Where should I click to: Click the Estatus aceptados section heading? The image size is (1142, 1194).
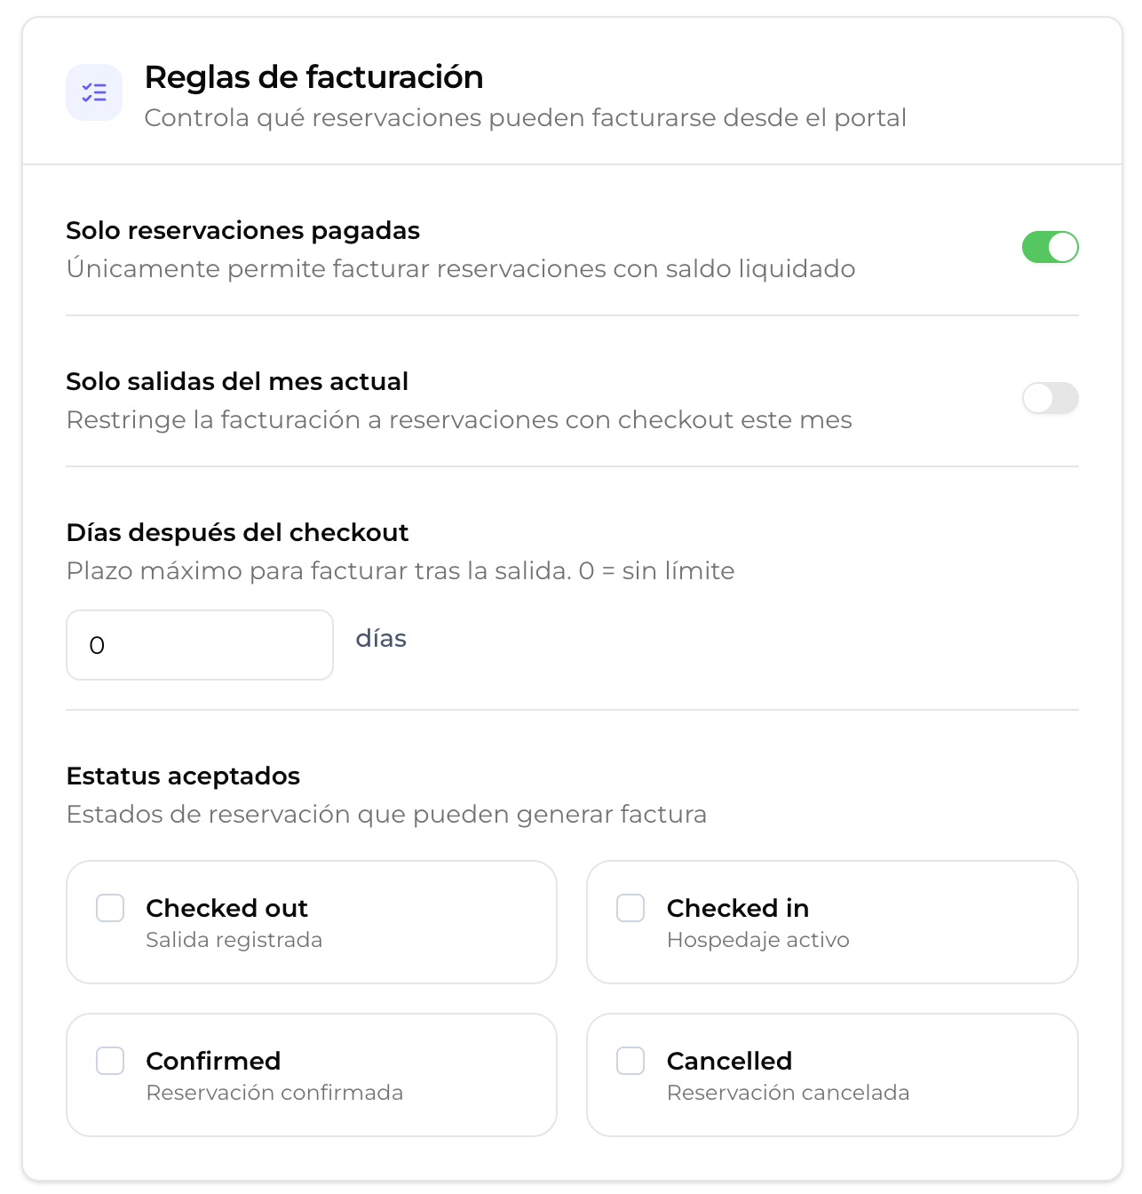click(x=184, y=776)
